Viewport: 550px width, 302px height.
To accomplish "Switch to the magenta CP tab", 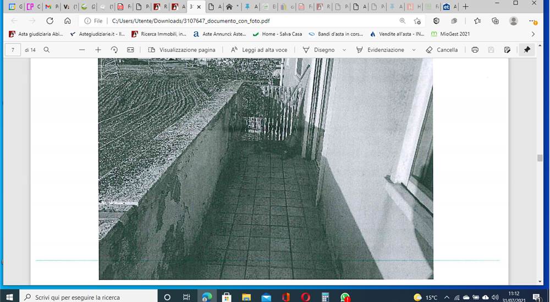I will (34, 7).
